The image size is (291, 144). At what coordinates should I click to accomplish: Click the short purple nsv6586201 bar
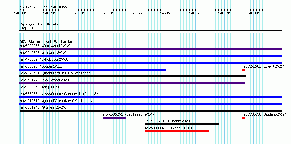115,118
